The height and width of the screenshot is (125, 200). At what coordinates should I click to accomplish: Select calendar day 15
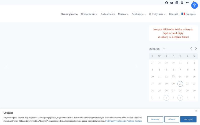tap(187, 77)
